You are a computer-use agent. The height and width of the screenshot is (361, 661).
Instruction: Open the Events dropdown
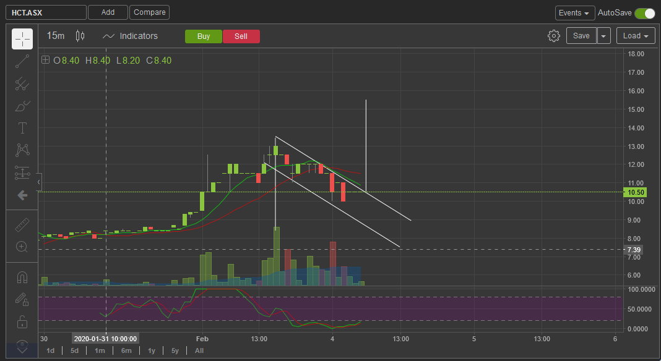[574, 13]
